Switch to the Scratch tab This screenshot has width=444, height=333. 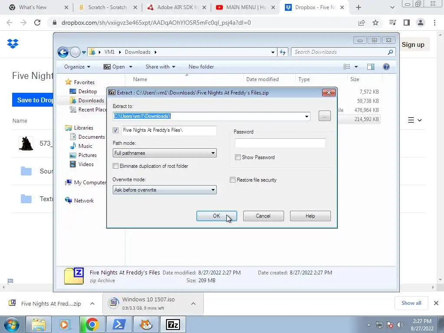(108, 7)
